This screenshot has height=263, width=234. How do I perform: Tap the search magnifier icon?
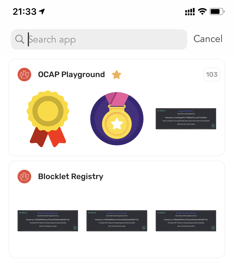pyautogui.click(x=19, y=39)
